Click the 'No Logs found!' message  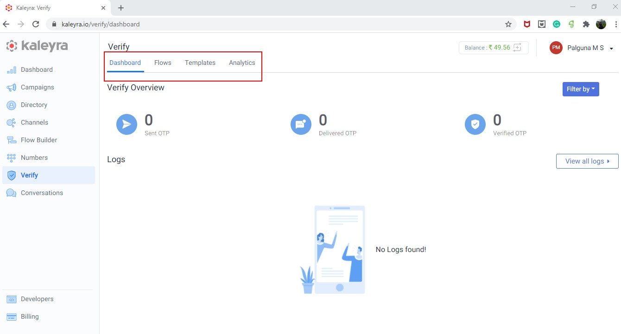[x=401, y=249]
